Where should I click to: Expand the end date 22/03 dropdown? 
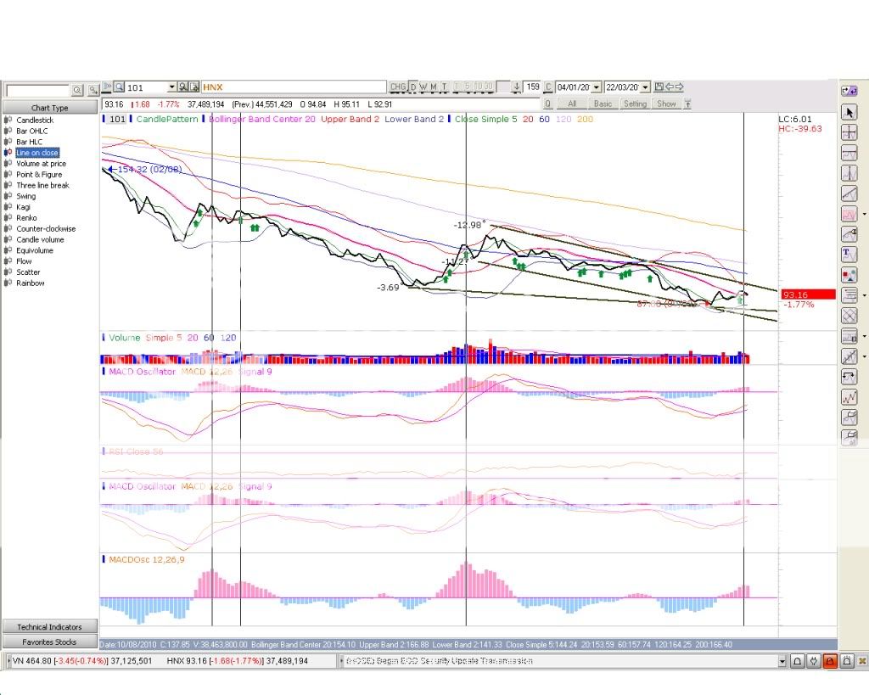click(646, 87)
